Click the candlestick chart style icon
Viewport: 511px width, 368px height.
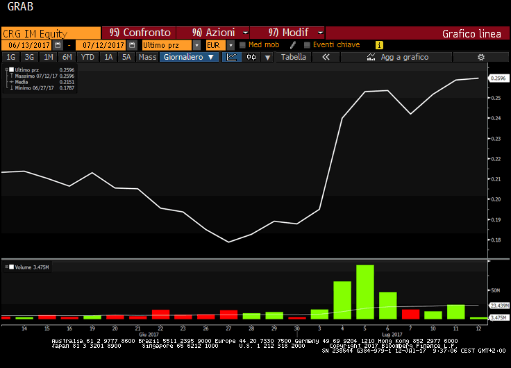pyautogui.click(x=251, y=57)
